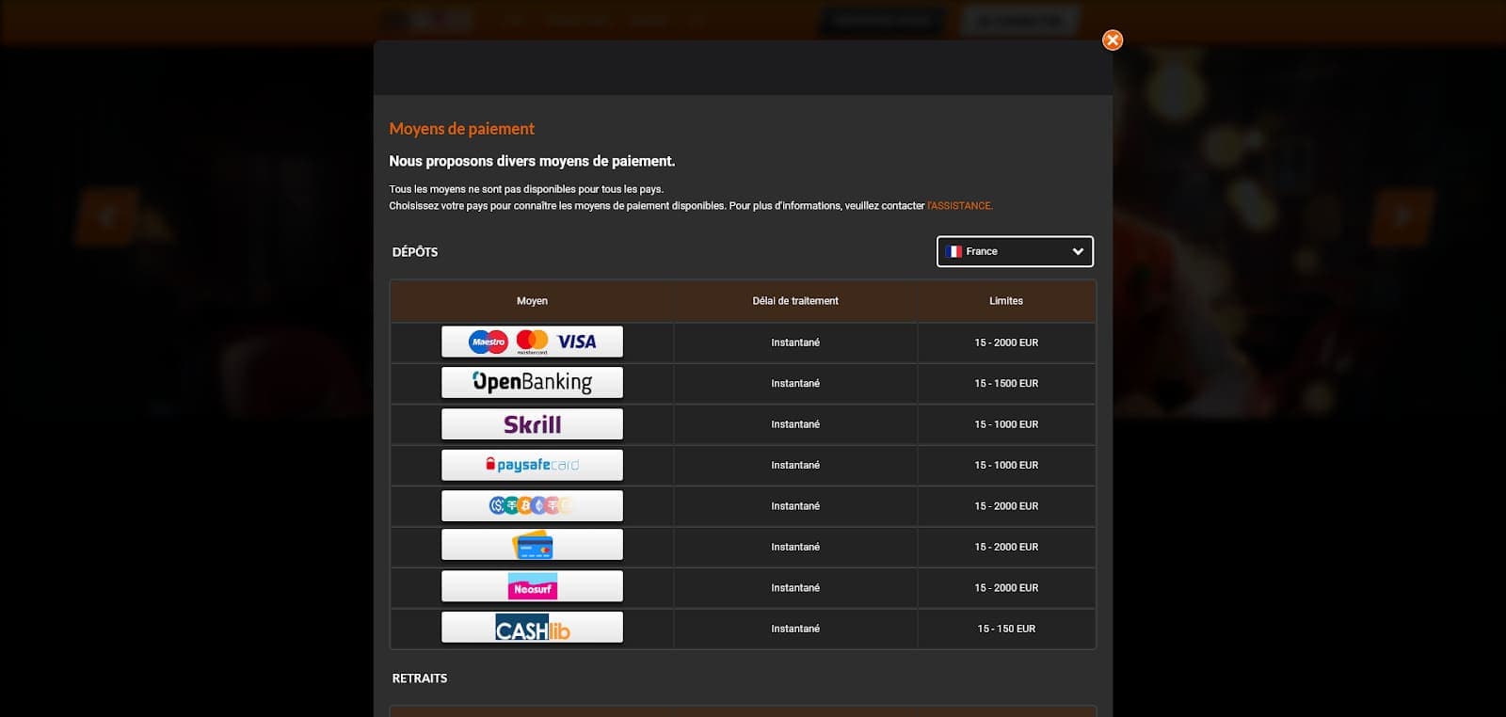Image resolution: width=1506 pixels, height=717 pixels.
Task: Click the 15 - 1500 EUR limit for OpenBanking
Action: pos(1006,383)
